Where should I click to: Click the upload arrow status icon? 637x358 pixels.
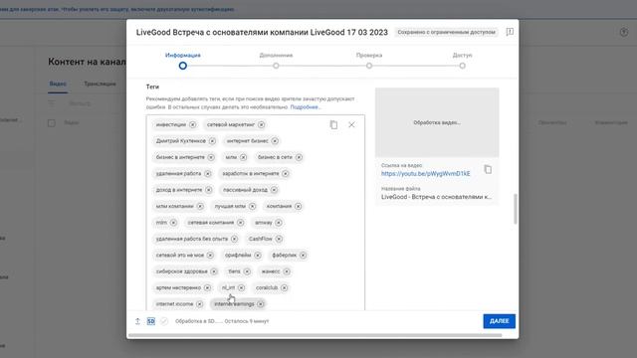pyautogui.click(x=137, y=321)
